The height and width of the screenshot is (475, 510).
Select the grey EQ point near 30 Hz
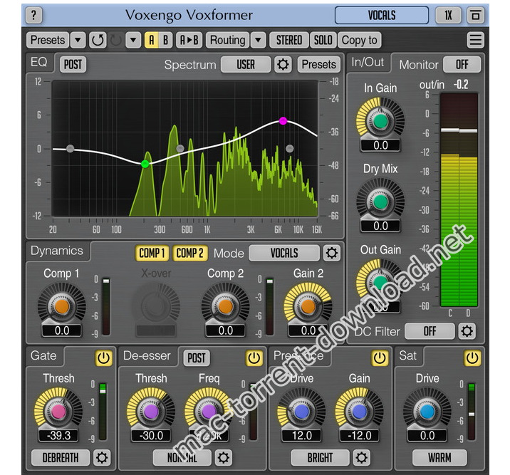coord(70,149)
